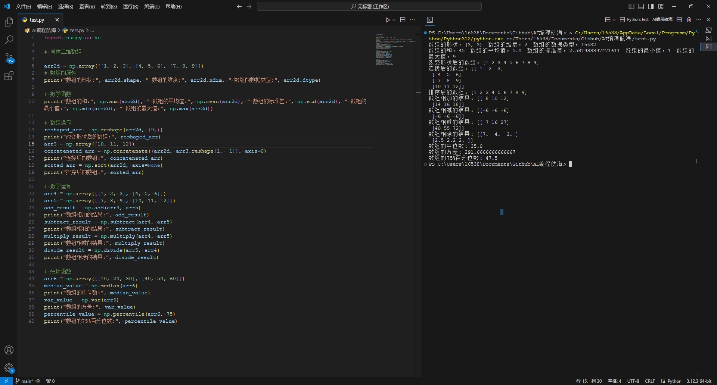
Task: Click the terminal vertical scrollbar
Action: pyautogui.click(x=697, y=161)
